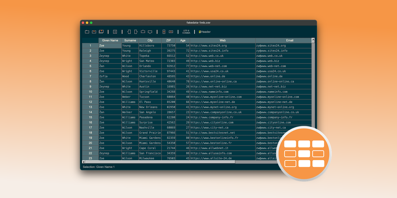Image resolution: width=397 pixels, height=198 pixels.
Task: Click the delete row icon
Action: [x=171, y=32]
